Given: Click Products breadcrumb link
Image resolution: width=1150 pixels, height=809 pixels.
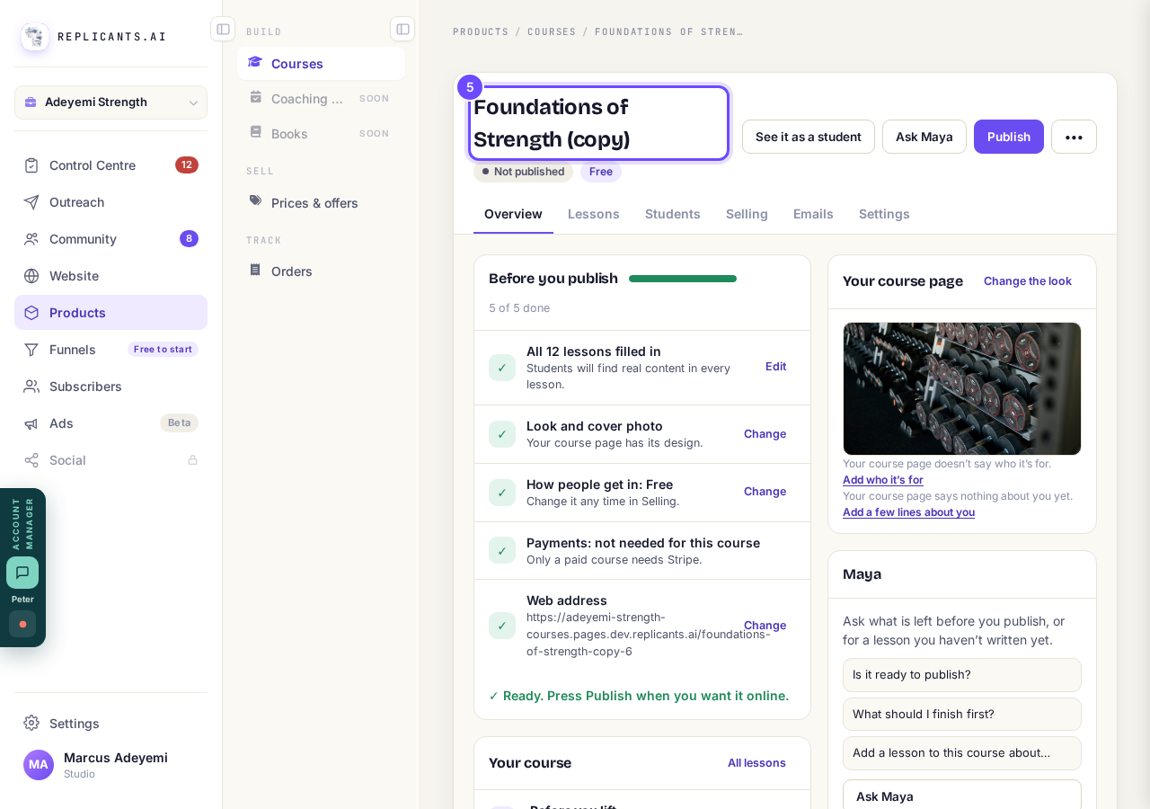Looking at the screenshot, I should [x=481, y=31].
